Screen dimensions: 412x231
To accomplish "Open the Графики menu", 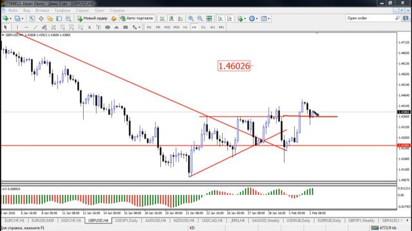I will coord(62,10).
